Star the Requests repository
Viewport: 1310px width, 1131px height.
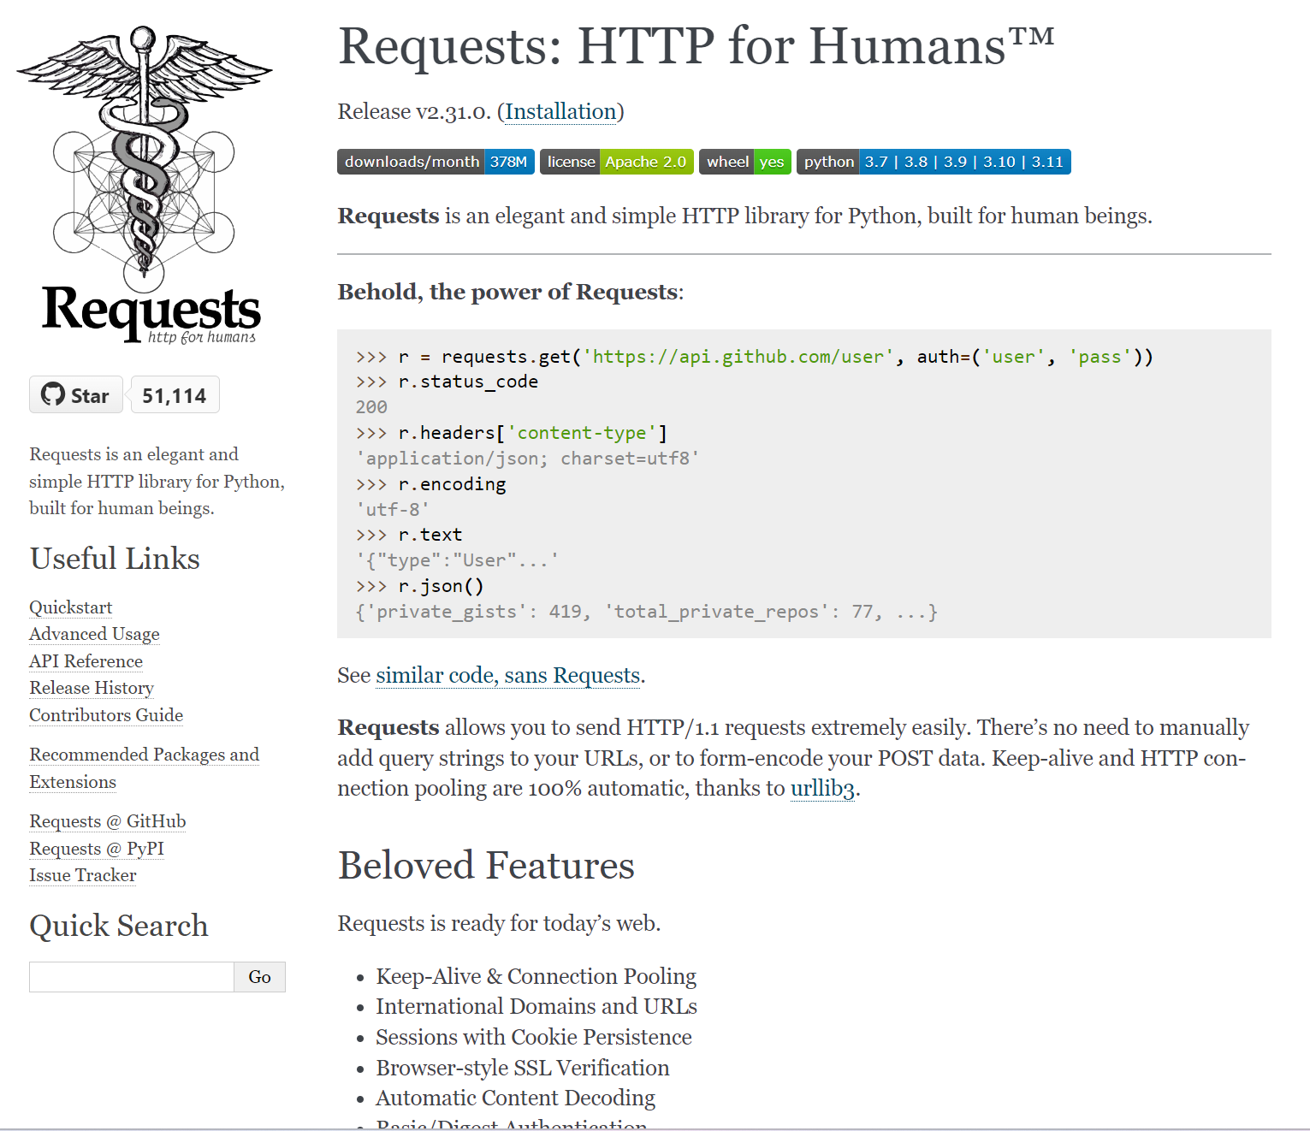click(x=75, y=394)
